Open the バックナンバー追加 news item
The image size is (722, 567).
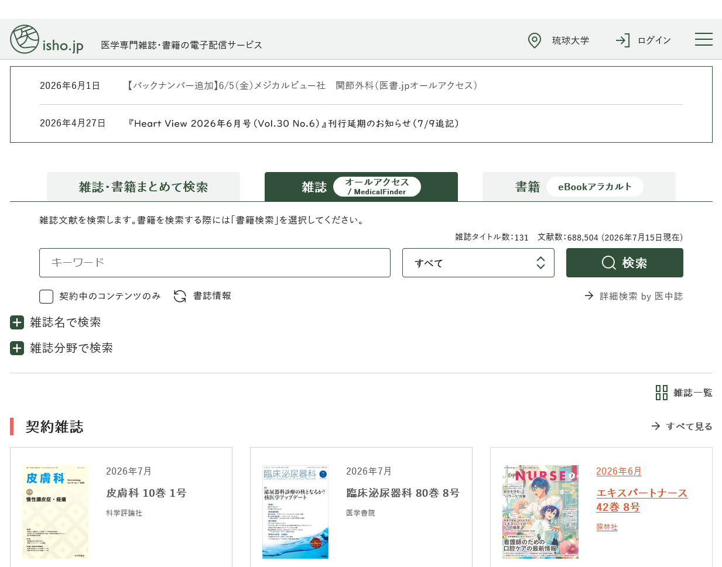302,85
